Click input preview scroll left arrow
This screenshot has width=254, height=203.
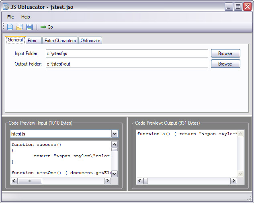[14, 181]
